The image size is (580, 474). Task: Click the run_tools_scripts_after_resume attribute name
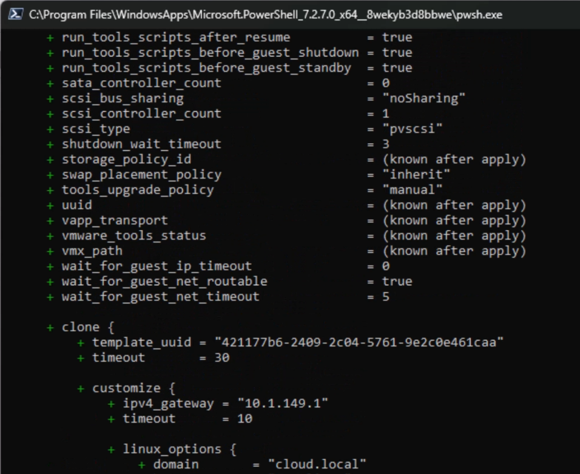pyautogui.click(x=176, y=38)
